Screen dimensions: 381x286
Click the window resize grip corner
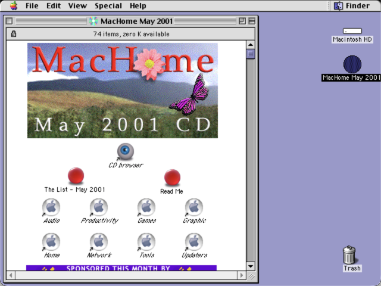click(251, 275)
